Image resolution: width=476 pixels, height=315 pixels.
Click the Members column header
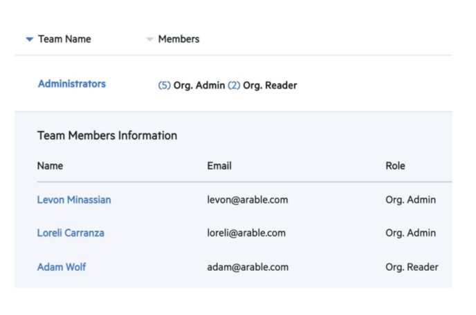[178, 39]
